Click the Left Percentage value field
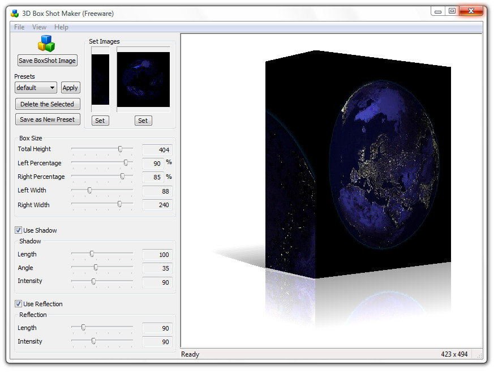Viewport: 498px width, 373px height. [153, 164]
